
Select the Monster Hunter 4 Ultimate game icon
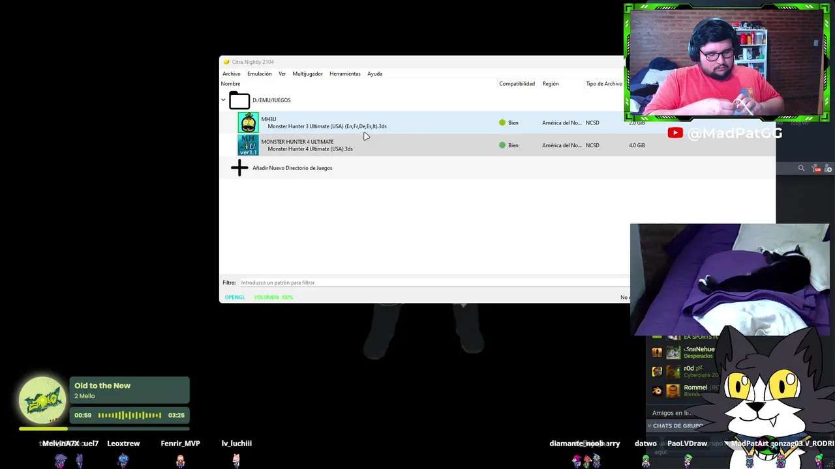point(248,145)
